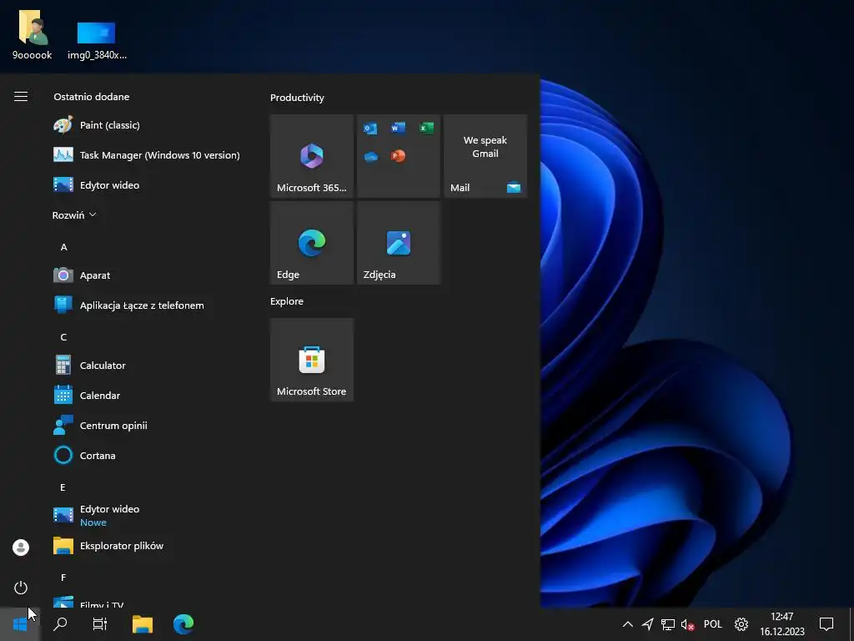
Task: Open network status tray icon
Action: tap(668, 624)
